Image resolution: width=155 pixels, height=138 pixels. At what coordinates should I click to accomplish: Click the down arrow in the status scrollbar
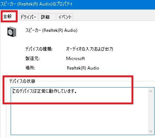click(151, 131)
